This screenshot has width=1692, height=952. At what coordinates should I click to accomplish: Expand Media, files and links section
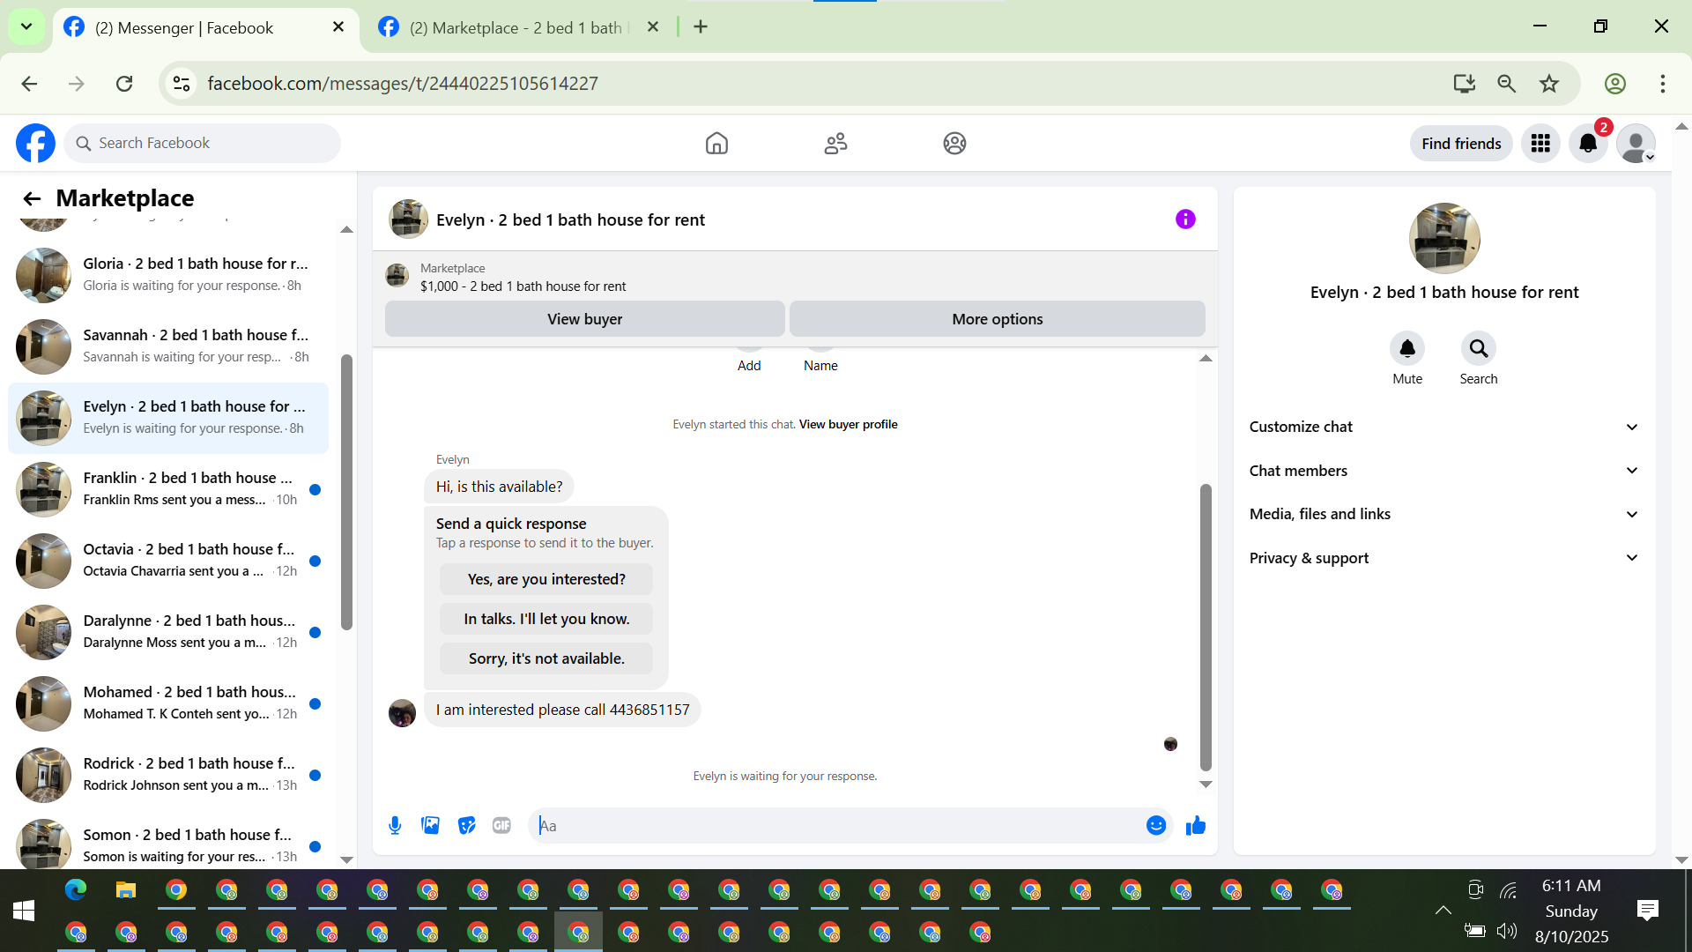(x=1443, y=514)
